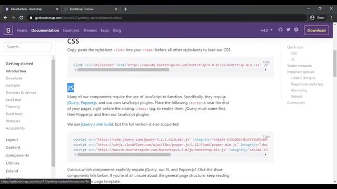337x189 pixels.
Task: Open Webpack in sidebar
Action: [13, 121]
